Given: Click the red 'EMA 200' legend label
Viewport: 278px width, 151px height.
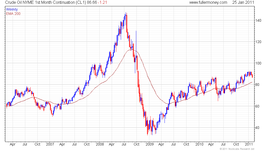Looking at the screenshot, I should (13, 14).
